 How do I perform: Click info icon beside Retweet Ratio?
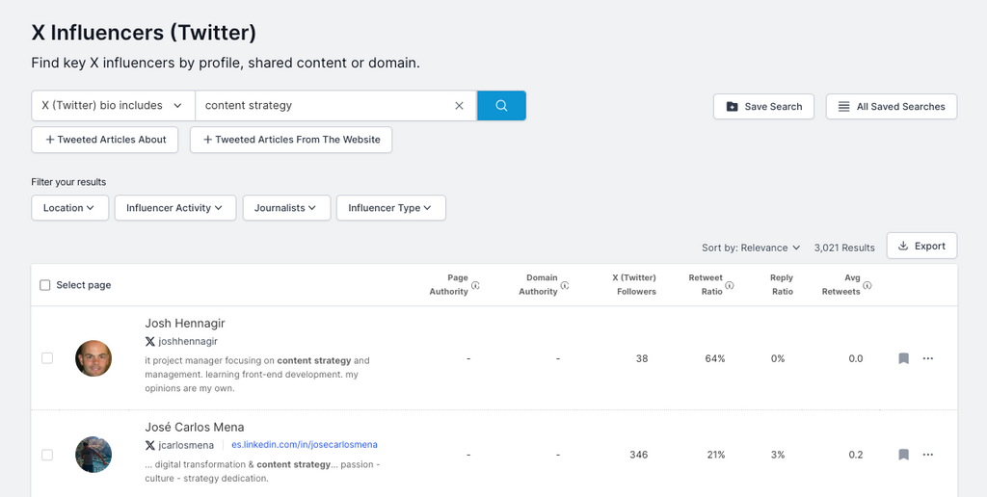[x=730, y=285]
